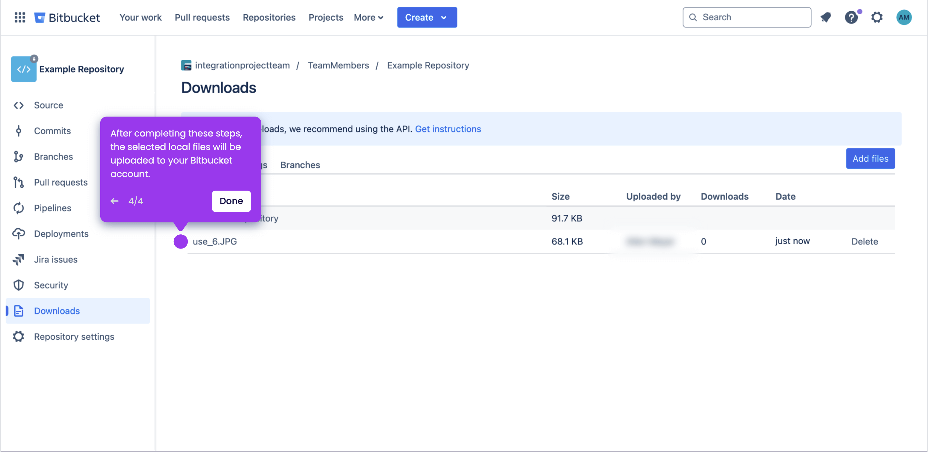Expand the More menu
The height and width of the screenshot is (452, 928).
(368, 17)
